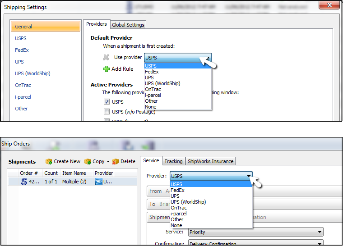Choose OnTrac in Shipping Settings provider list
This screenshot has height=246, width=343.
coord(178,89)
